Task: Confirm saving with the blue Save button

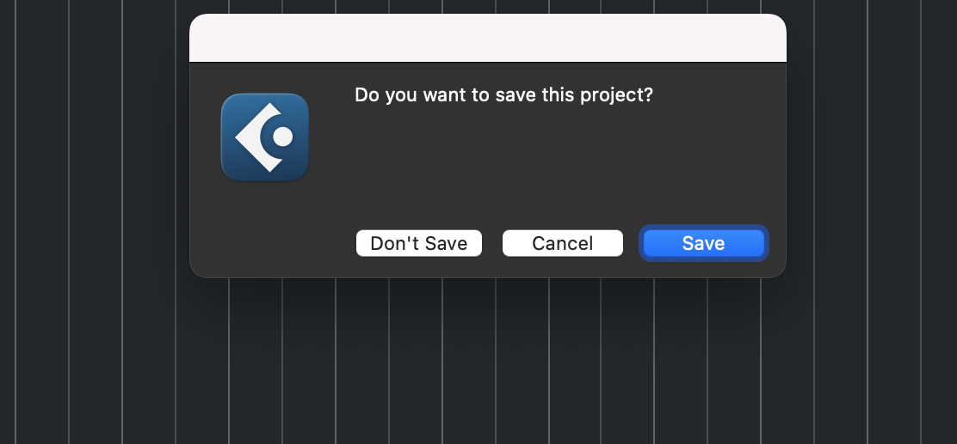Action: click(x=703, y=243)
